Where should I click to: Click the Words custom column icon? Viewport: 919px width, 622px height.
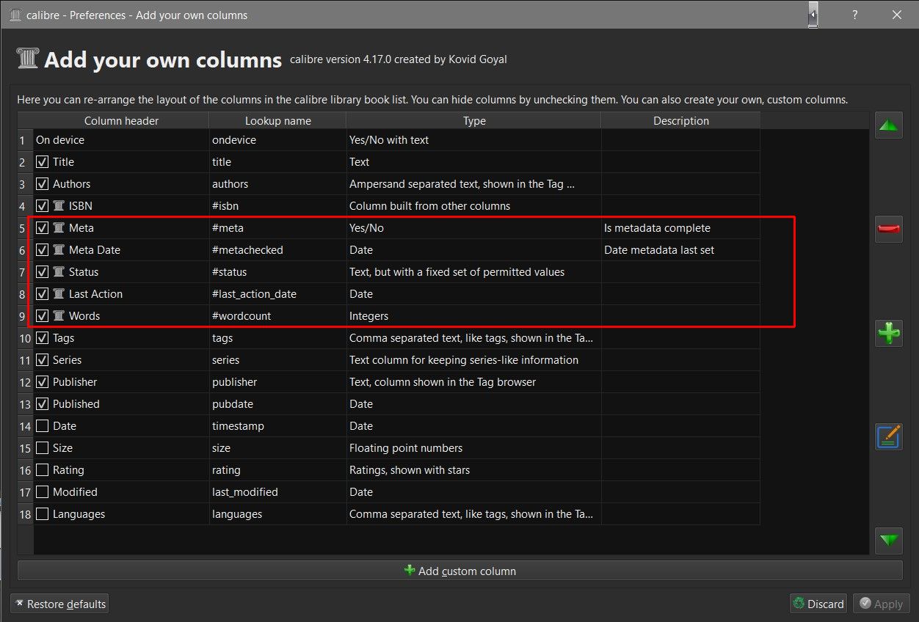click(x=59, y=316)
